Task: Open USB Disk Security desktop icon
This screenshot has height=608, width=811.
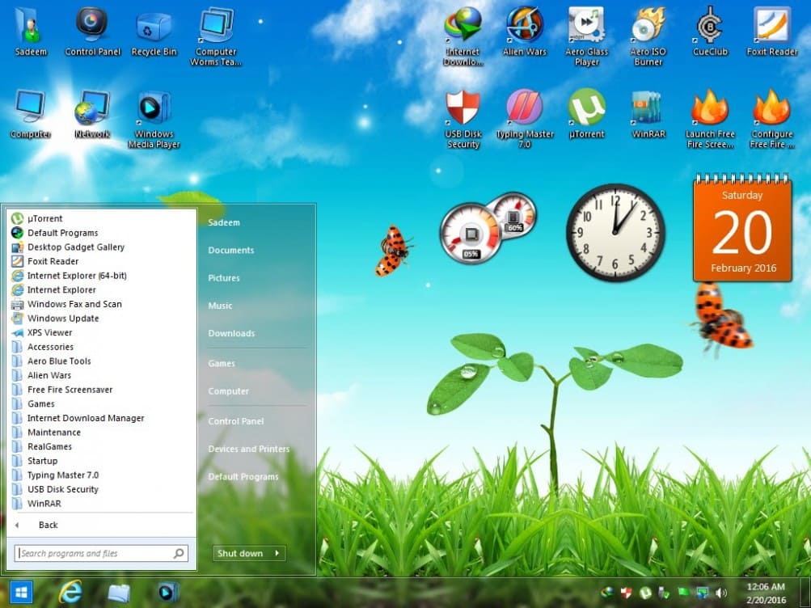Action: 463,113
